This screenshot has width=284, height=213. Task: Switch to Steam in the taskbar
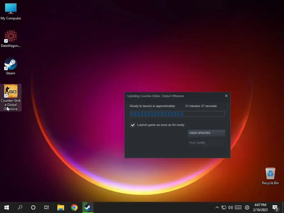[88, 207]
